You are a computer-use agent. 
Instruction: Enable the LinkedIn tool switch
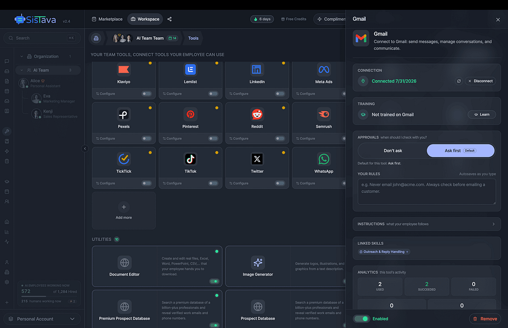coord(280,93)
